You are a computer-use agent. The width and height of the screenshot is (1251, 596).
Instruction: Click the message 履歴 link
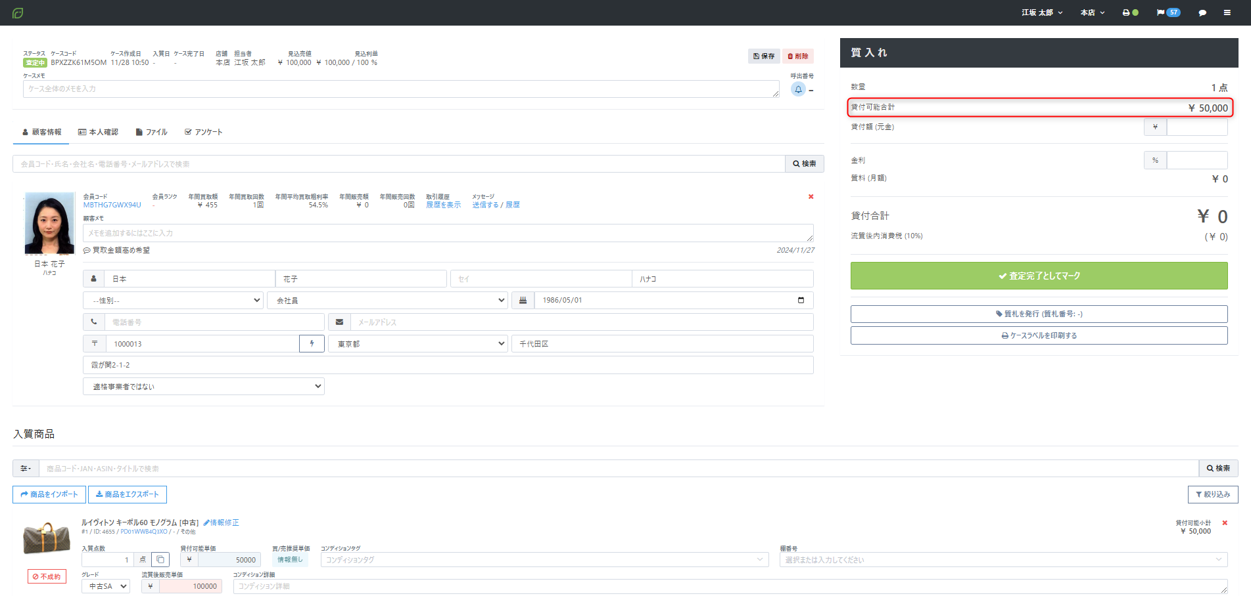click(513, 205)
